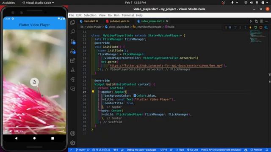Click the errors and warnings count in the status bar

coord(101,150)
